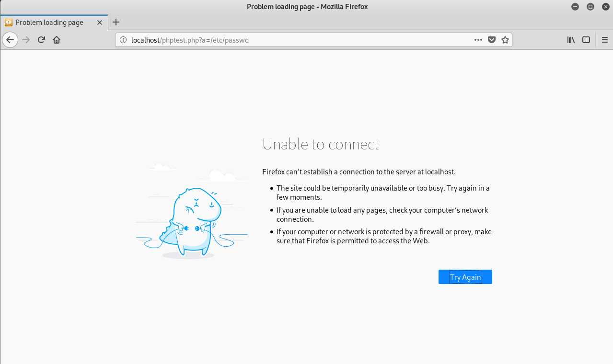The height and width of the screenshot is (364, 613).
Task: Click the dinosaur illustration
Action: 192,211
